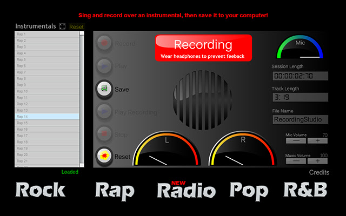Screen dimensions: 346x216
Task: Select Rap 8 in instrumentals list
Action: [x=47, y=78]
